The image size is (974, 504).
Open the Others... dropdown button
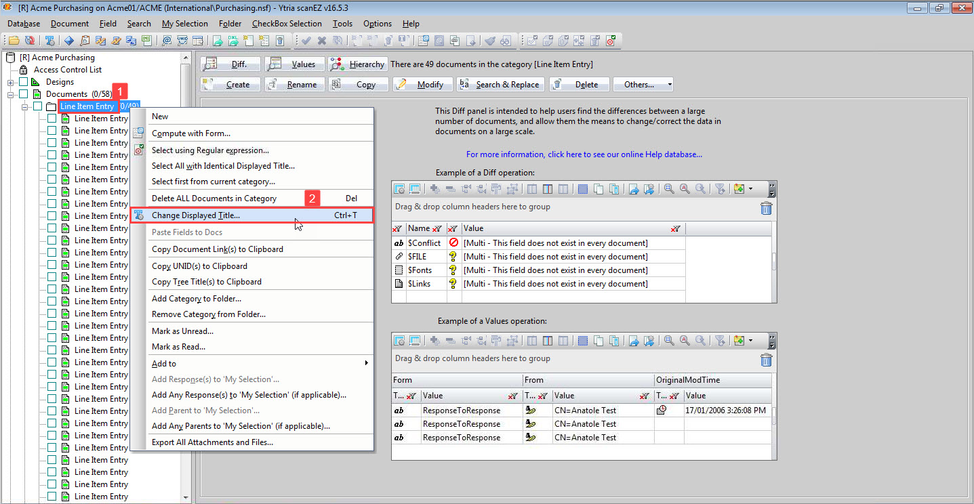[643, 85]
